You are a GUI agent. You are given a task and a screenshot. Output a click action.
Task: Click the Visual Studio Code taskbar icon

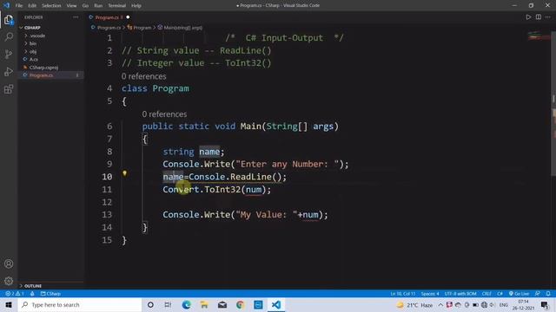[276, 304]
